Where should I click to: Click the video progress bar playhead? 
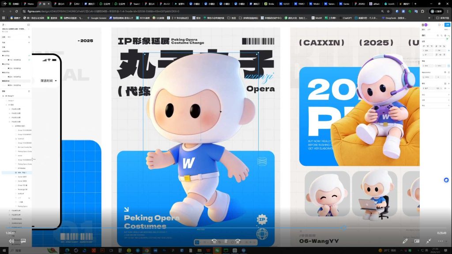click(344, 228)
